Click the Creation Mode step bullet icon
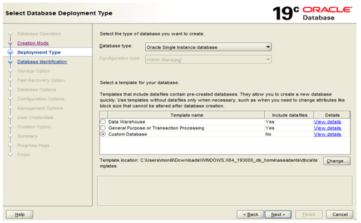This screenshot has height=223, width=361. (10, 43)
